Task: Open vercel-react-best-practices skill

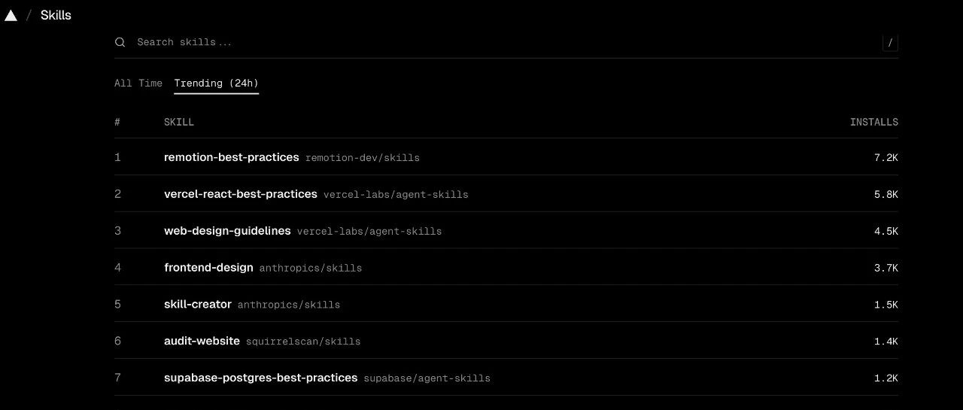Action: 241,194
